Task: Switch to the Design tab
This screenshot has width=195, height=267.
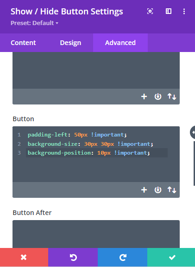Action: point(70,43)
